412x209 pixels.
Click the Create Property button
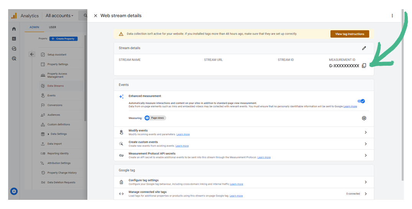[x=63, y=39]
